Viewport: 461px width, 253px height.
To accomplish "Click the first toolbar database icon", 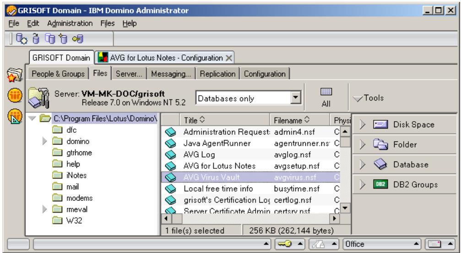I will 22,38.
